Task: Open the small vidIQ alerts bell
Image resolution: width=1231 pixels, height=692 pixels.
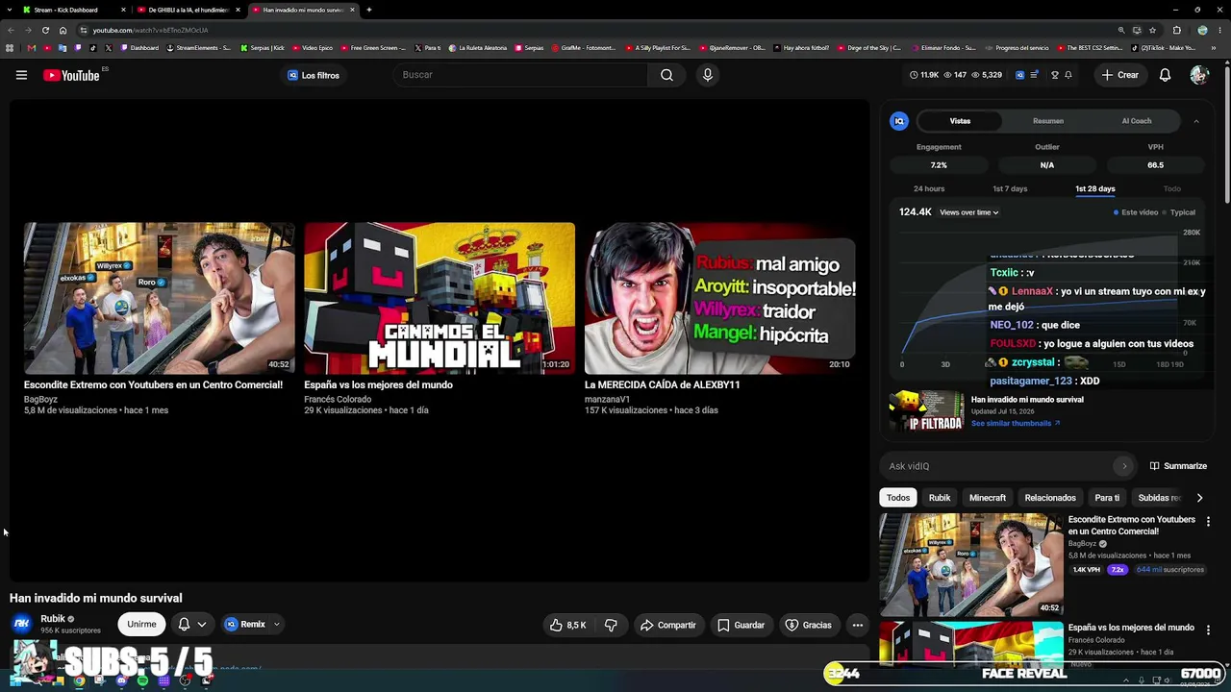Action: click(1068, 75)
